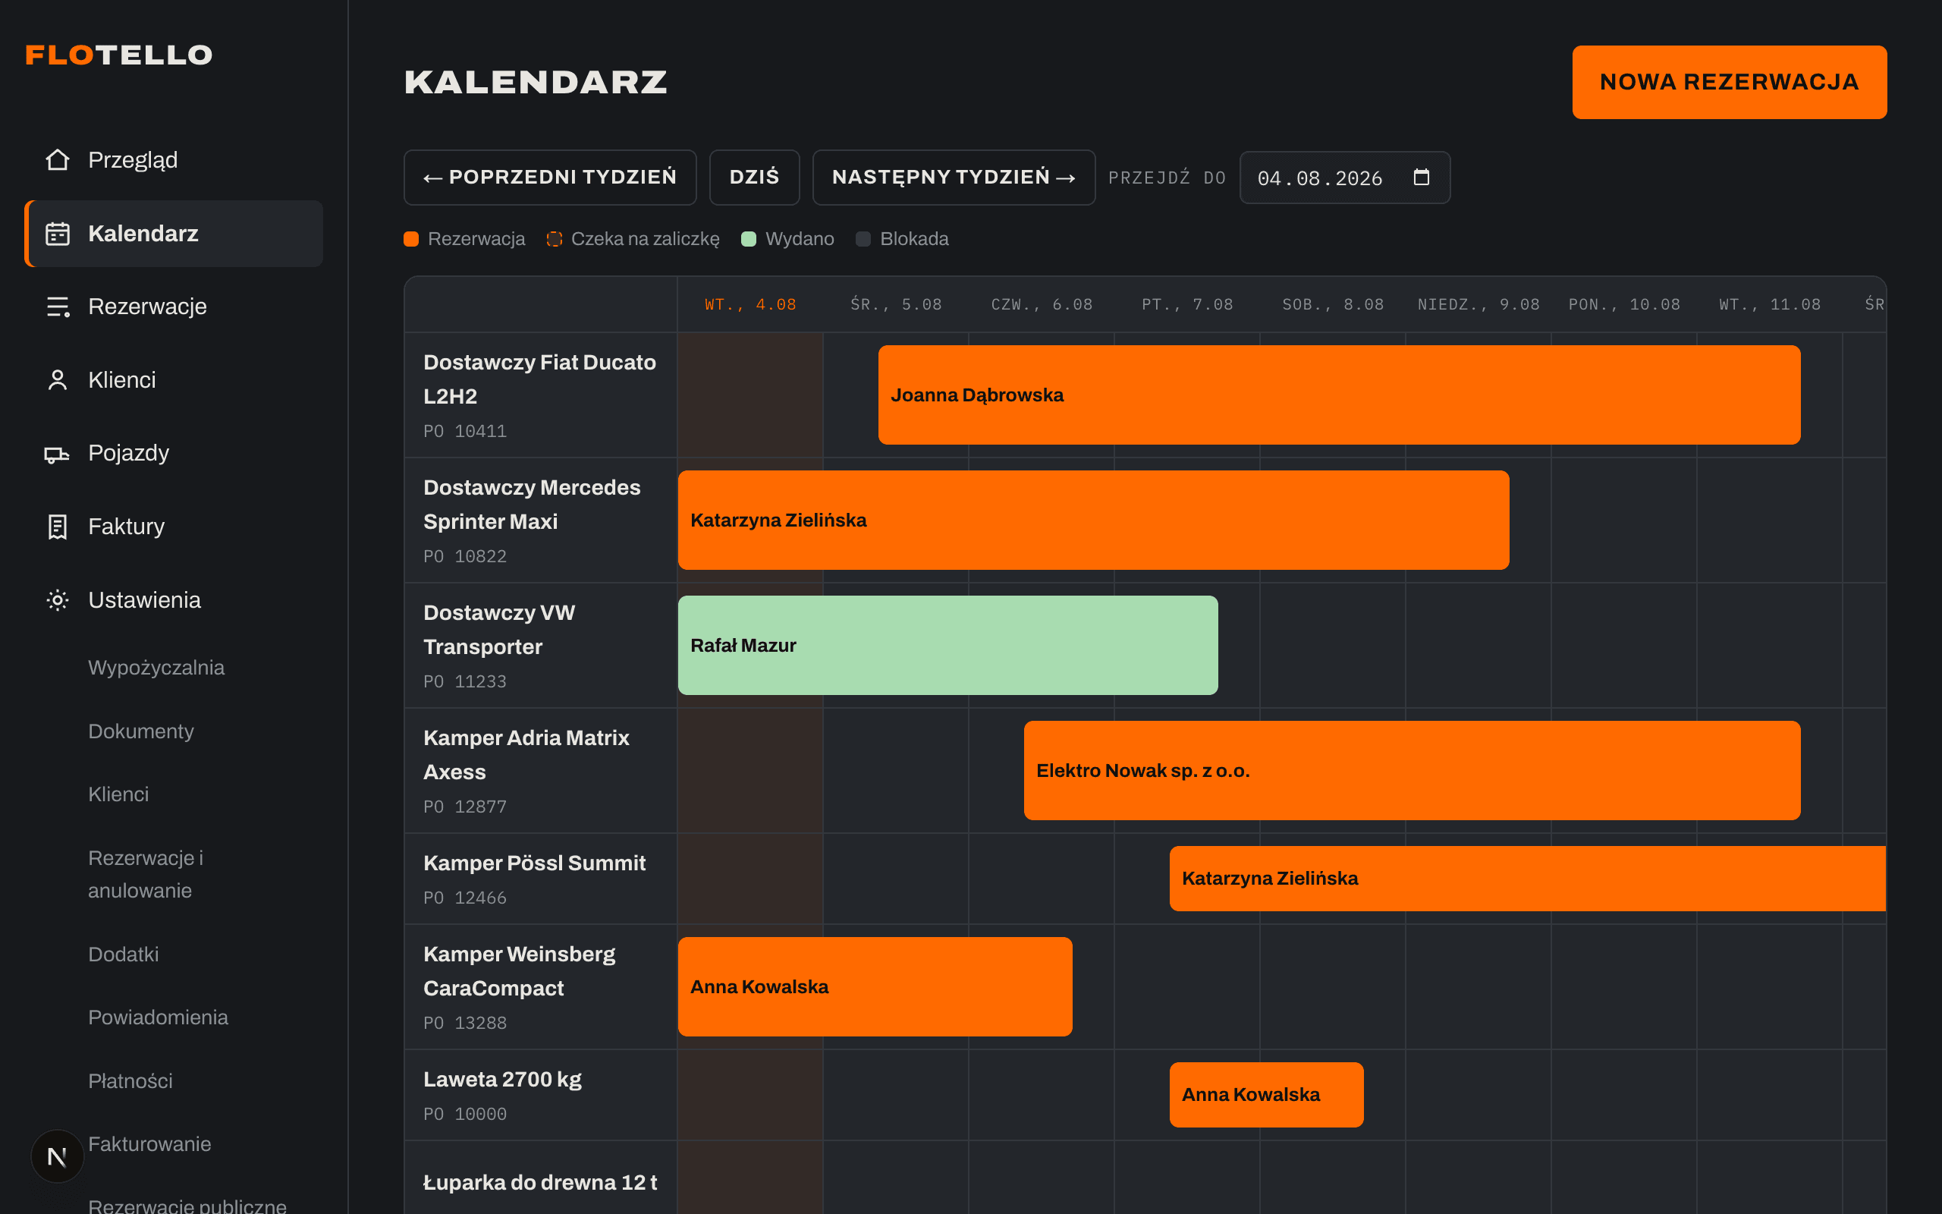This screenshot has width=1942, height=1214.
Task: Click WT., 4.08 column header
Action: tap(750, 304)
